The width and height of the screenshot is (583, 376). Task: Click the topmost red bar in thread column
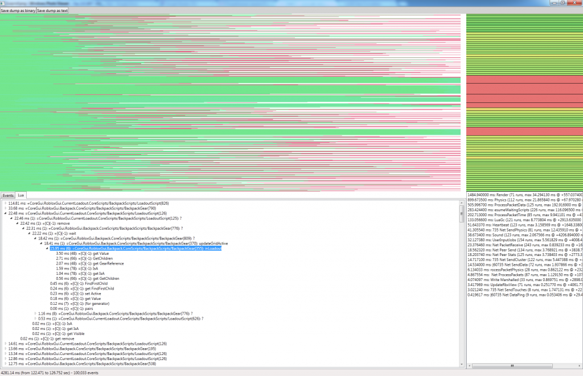524,80
